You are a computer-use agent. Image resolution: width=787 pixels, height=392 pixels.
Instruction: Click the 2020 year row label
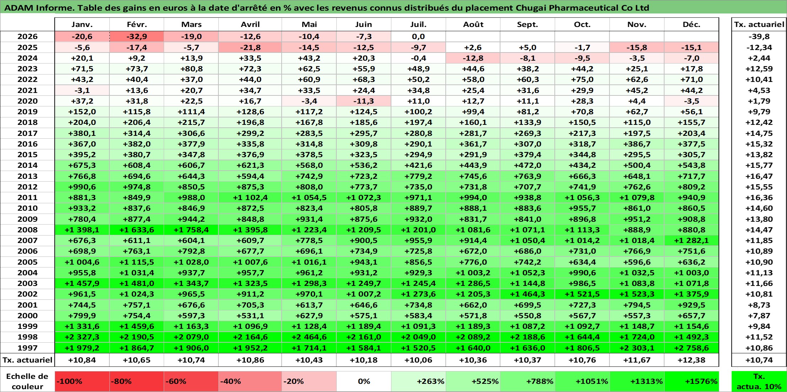click(27, 101)
